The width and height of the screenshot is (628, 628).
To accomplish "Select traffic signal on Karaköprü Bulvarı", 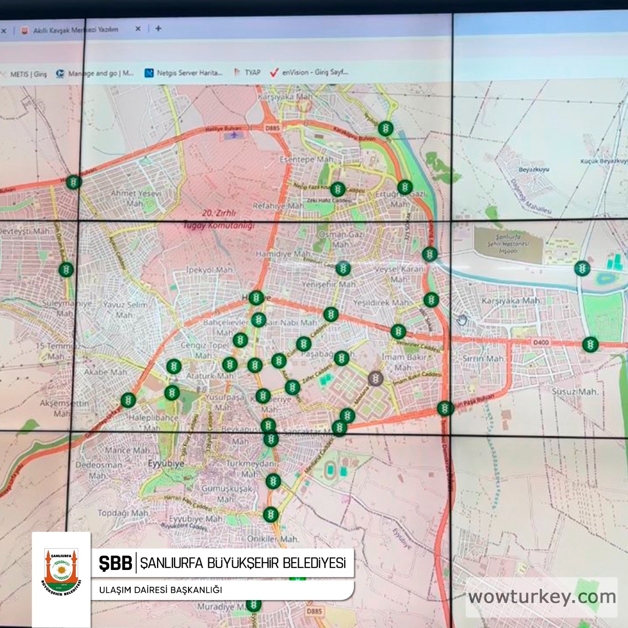I will pyautogui.click(x=385, y=128).
